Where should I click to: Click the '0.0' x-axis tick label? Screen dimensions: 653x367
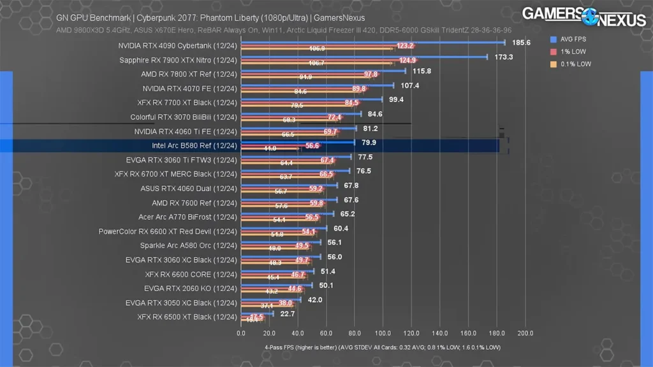coord(240,333)
